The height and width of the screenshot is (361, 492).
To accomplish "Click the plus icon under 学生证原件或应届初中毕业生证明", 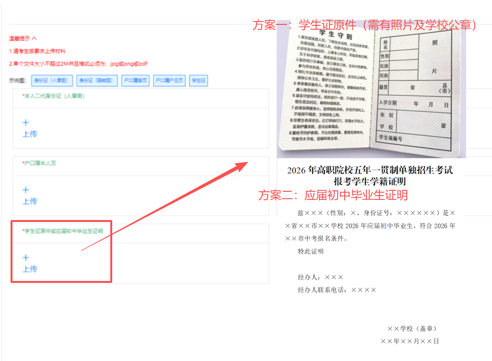I will coord(26,257).
